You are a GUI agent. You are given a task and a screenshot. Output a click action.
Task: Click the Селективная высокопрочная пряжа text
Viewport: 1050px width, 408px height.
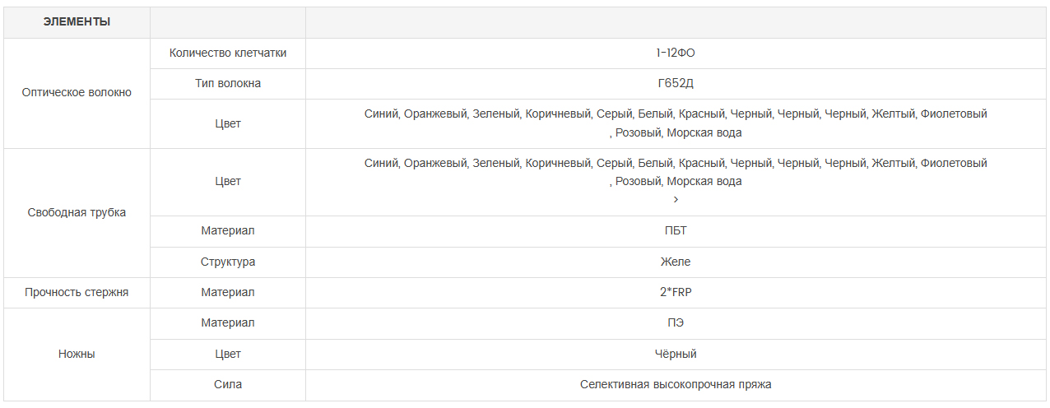676,385
